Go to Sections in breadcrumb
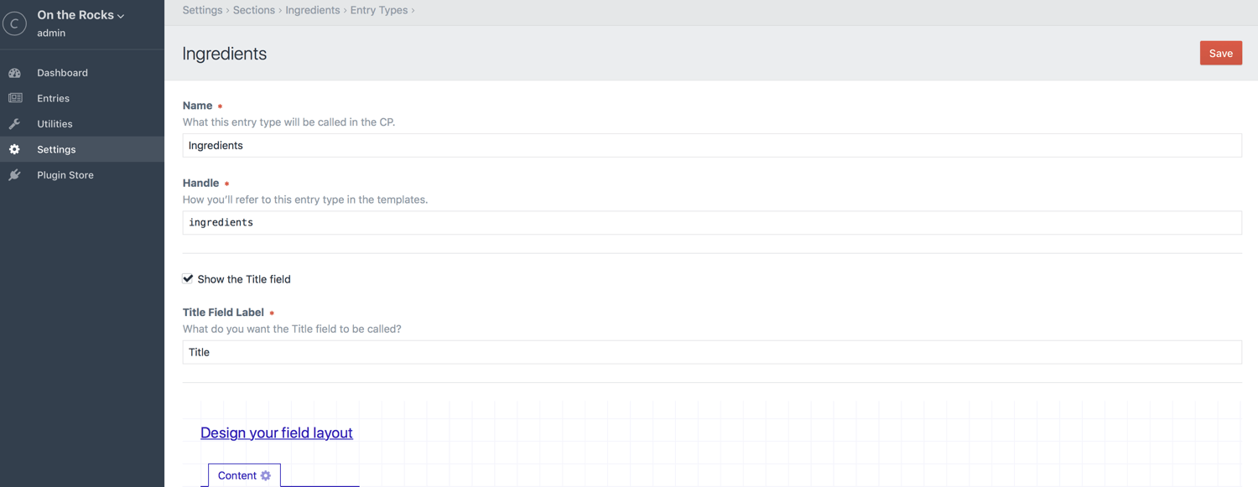This screenshot has height=487, width=1258. (x=253, y=10)
